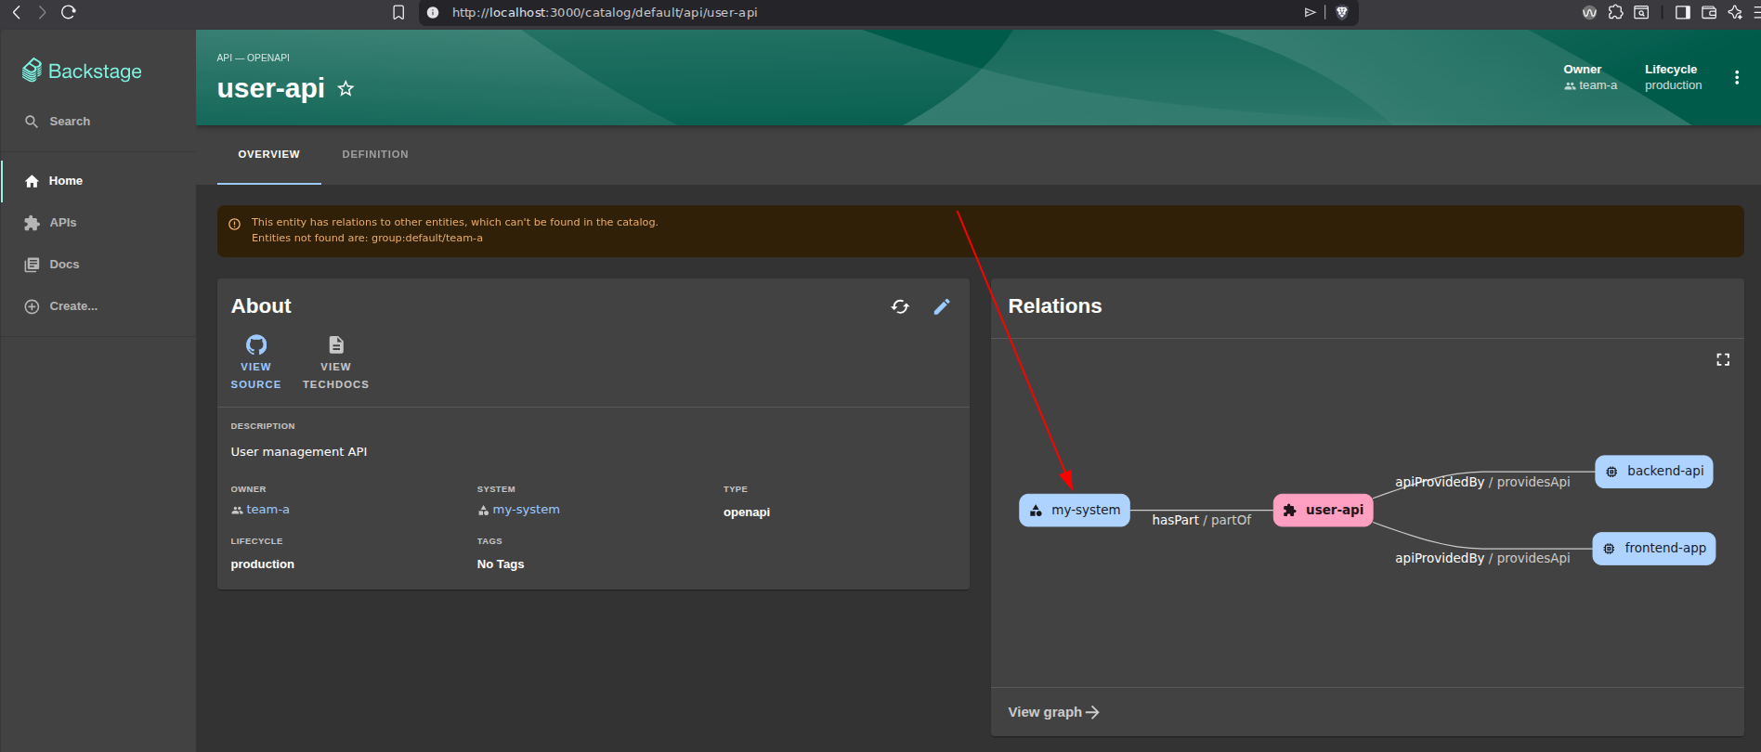Open the Brave Wallet icon
Image resolution: width=1761 pixels, height=752 pixels.
click(x=1709, y=12)
